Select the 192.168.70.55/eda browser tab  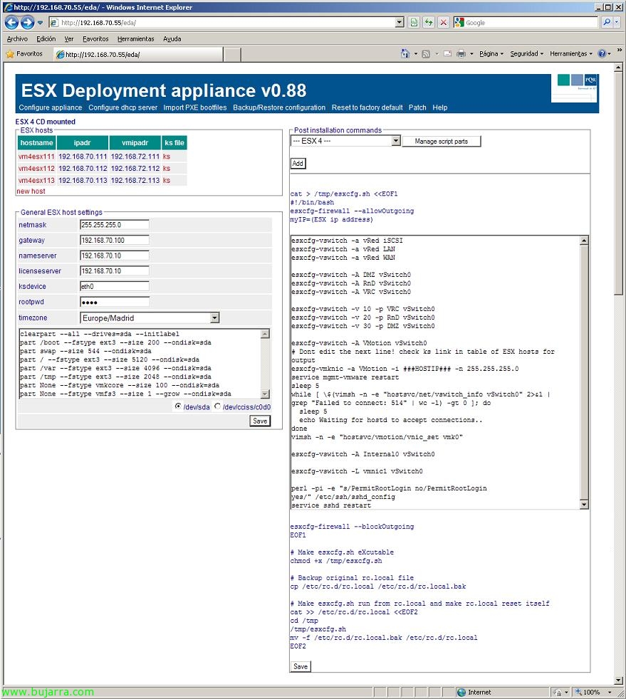click(x=138, y=54)
